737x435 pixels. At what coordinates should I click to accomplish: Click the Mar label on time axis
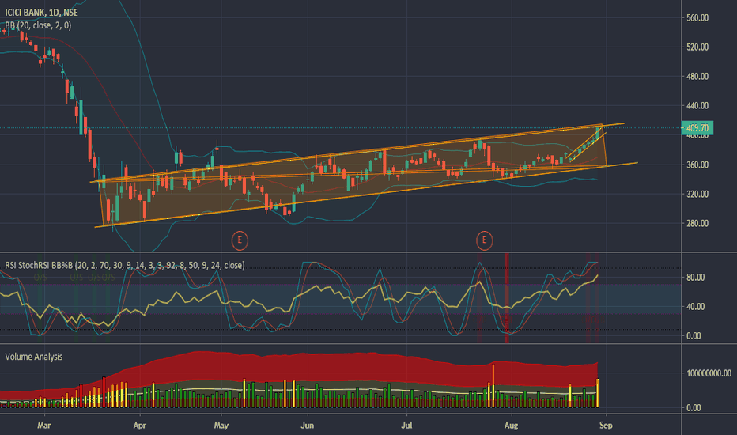coord(43,426)
